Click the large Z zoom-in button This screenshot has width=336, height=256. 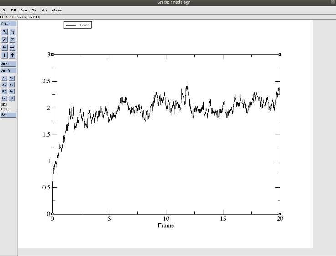(5, 40)
